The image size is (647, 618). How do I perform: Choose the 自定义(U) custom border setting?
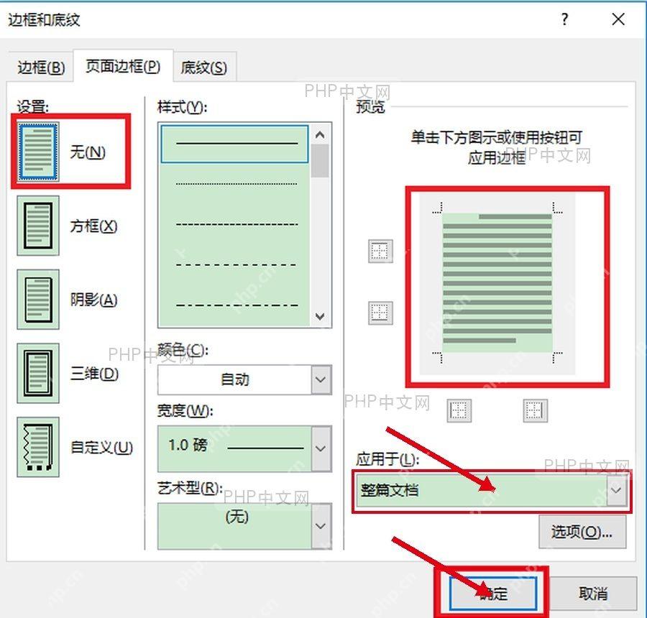point(38,447)
